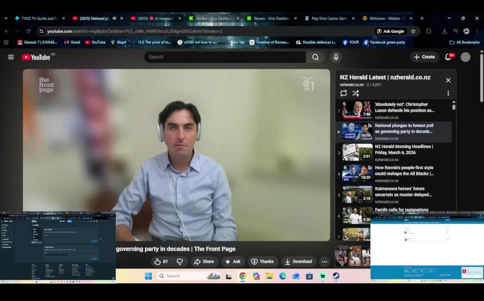Open Maps bookmark
Viewport: 484px width, 301px height.
click(118, 42)
